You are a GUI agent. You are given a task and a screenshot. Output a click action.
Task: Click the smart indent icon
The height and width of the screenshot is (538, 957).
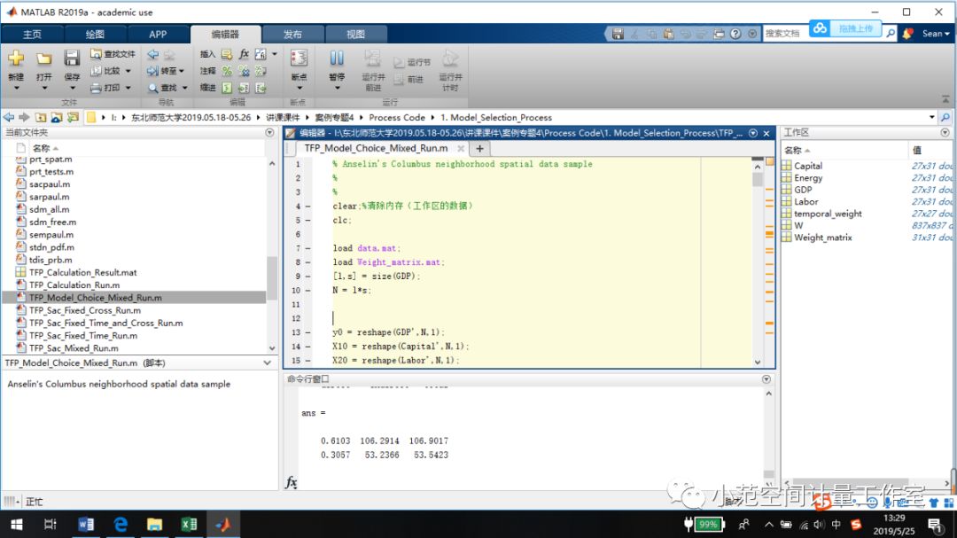click(x=227, y=88)
